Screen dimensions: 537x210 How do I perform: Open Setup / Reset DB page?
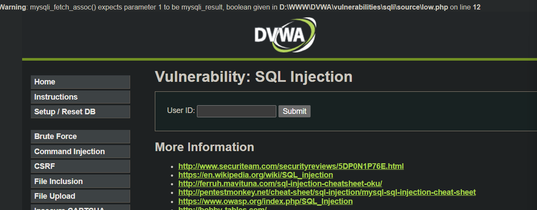(x=80, y=112)
